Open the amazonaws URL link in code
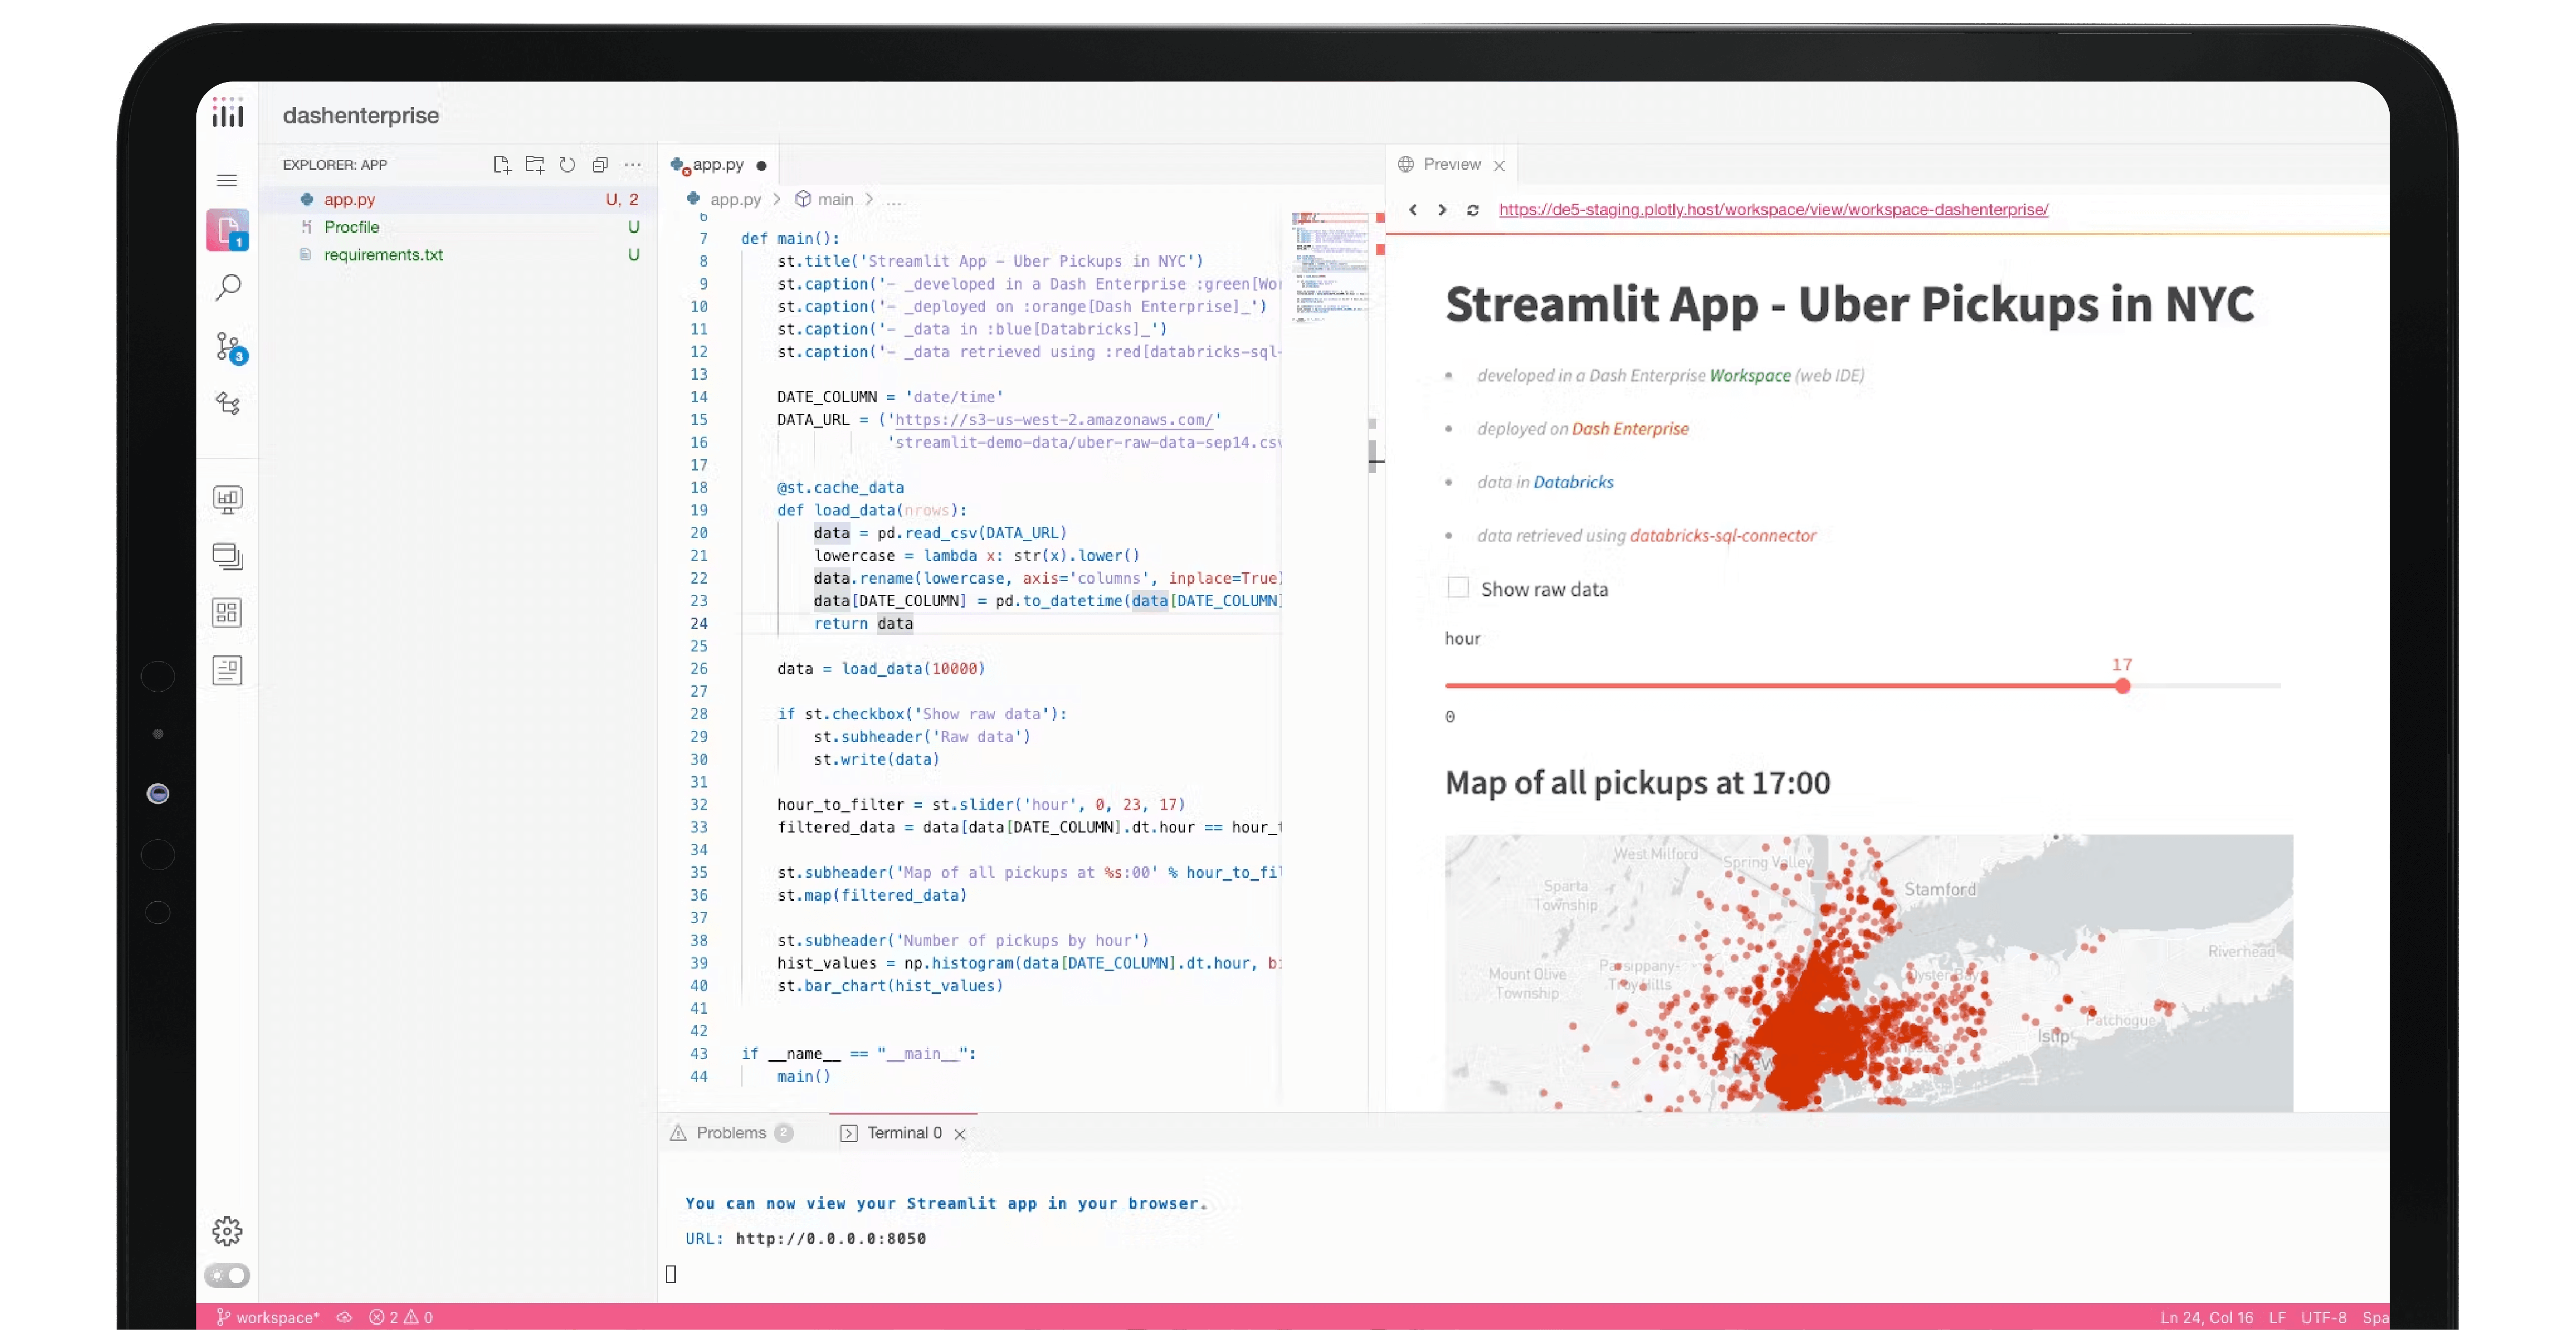This screenshot has width=2576, height=1330. (x=1053, y=420)
